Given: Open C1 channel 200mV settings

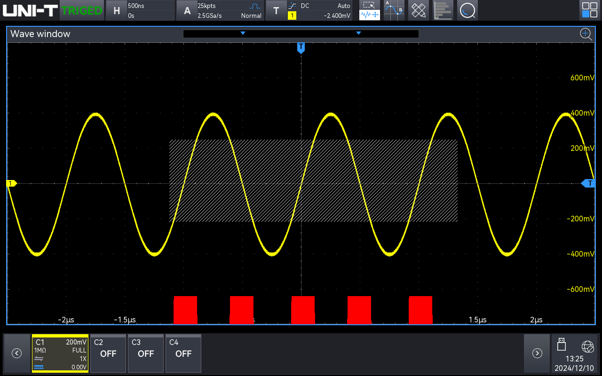Looking at the screenshot, I should coord(60,353).
